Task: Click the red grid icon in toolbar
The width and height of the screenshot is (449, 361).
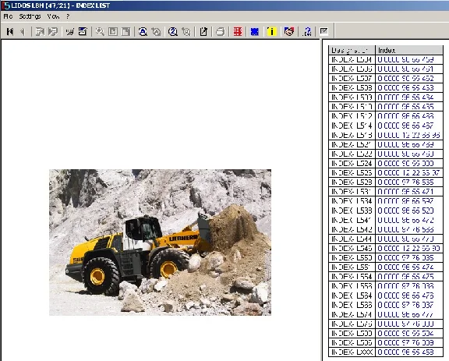Action: 238,31
